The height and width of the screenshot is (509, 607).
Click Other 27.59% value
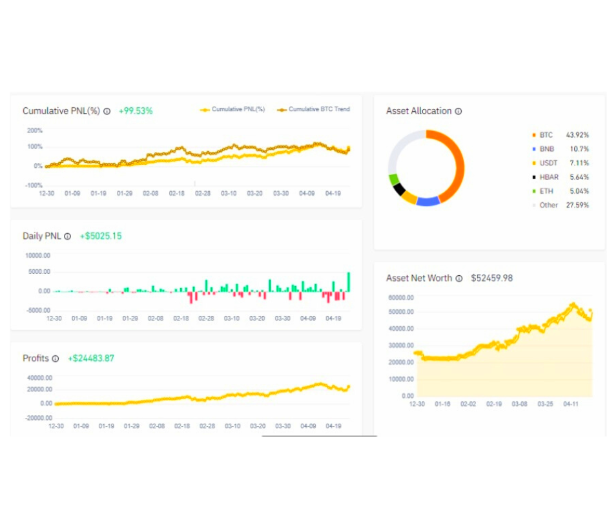coord(577,205)
